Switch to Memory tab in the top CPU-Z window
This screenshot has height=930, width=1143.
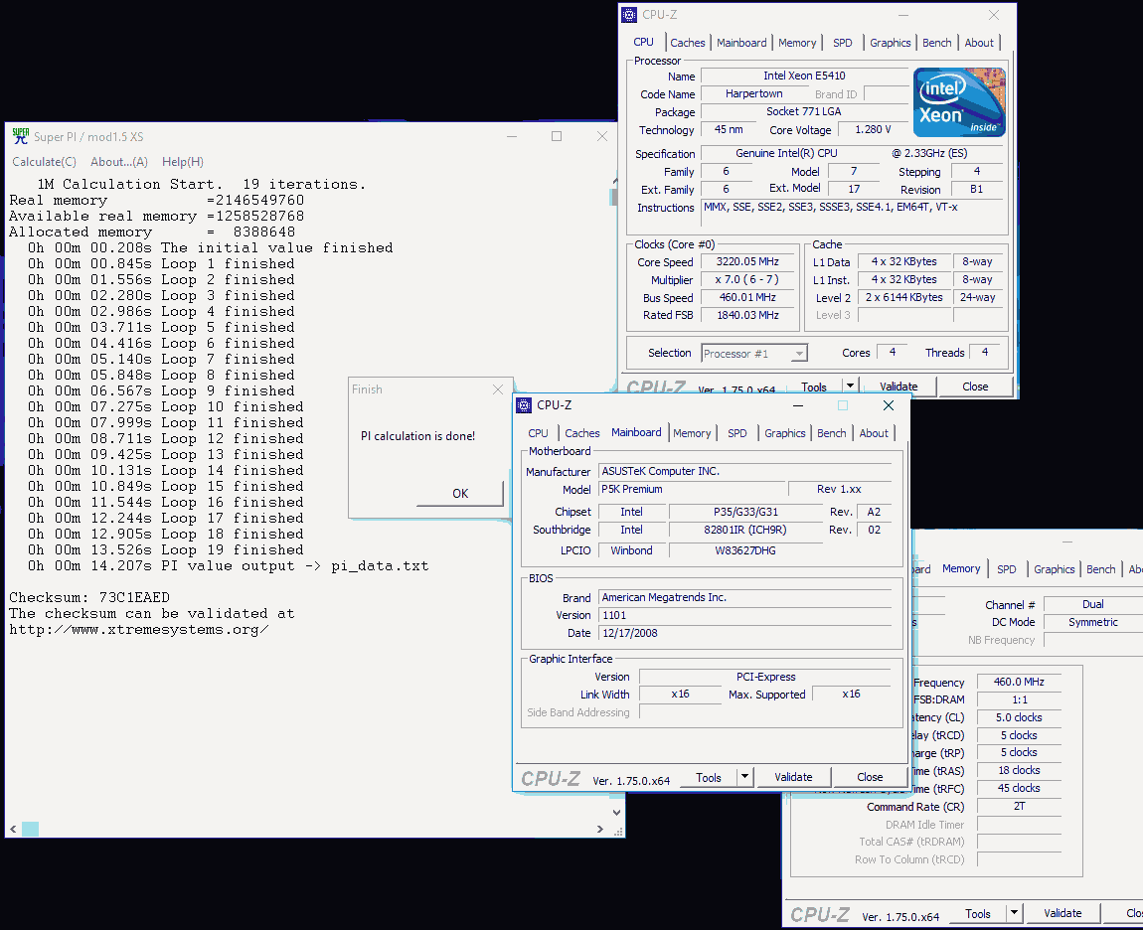[x=797, y=43]
